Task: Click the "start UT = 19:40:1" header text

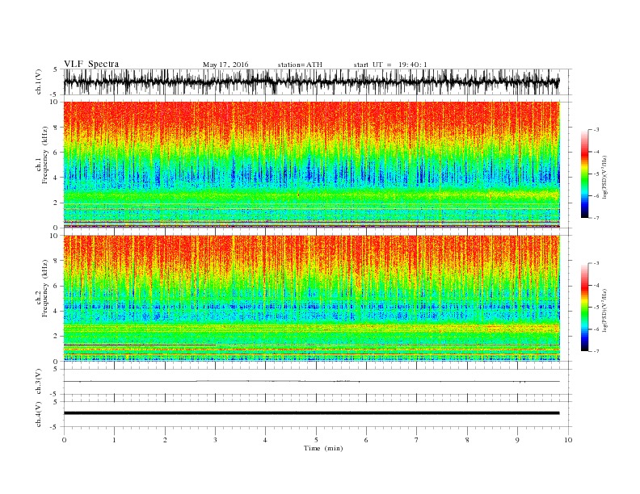Action: [390, 65]
